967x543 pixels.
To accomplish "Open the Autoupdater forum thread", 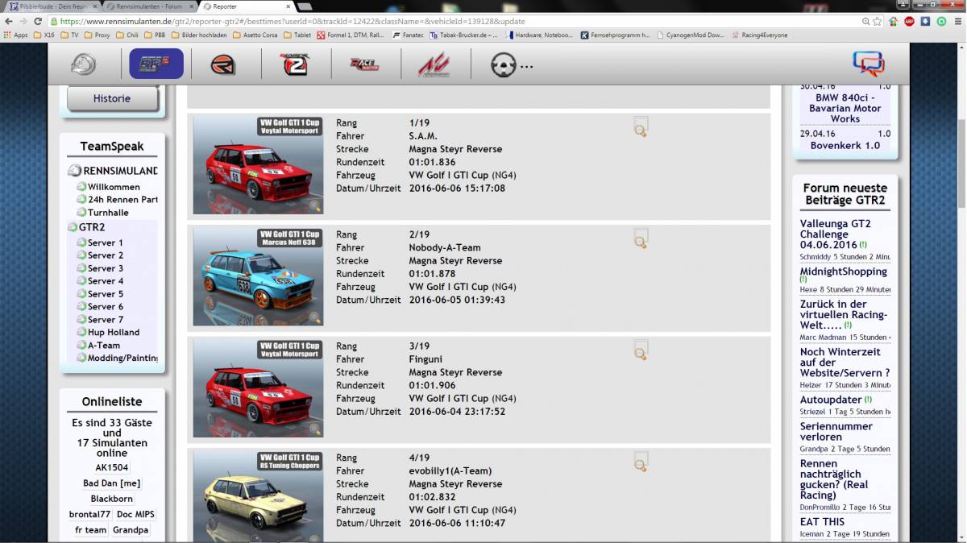I will [829, 399].
